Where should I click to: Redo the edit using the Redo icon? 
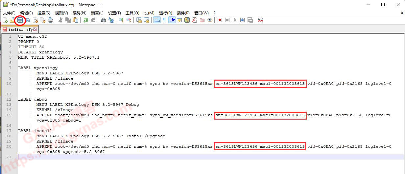point(93,20)
